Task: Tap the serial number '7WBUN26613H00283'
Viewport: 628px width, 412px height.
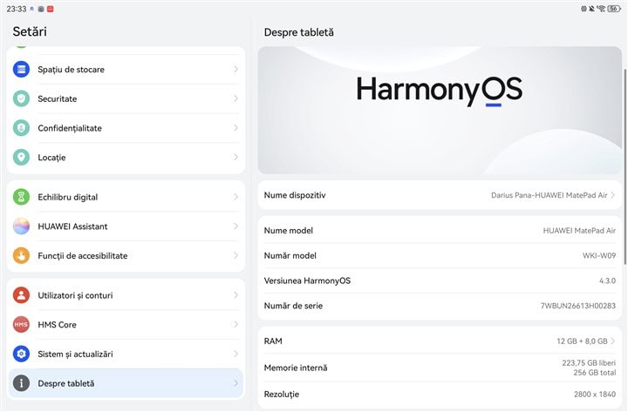Action: (578, 306)
